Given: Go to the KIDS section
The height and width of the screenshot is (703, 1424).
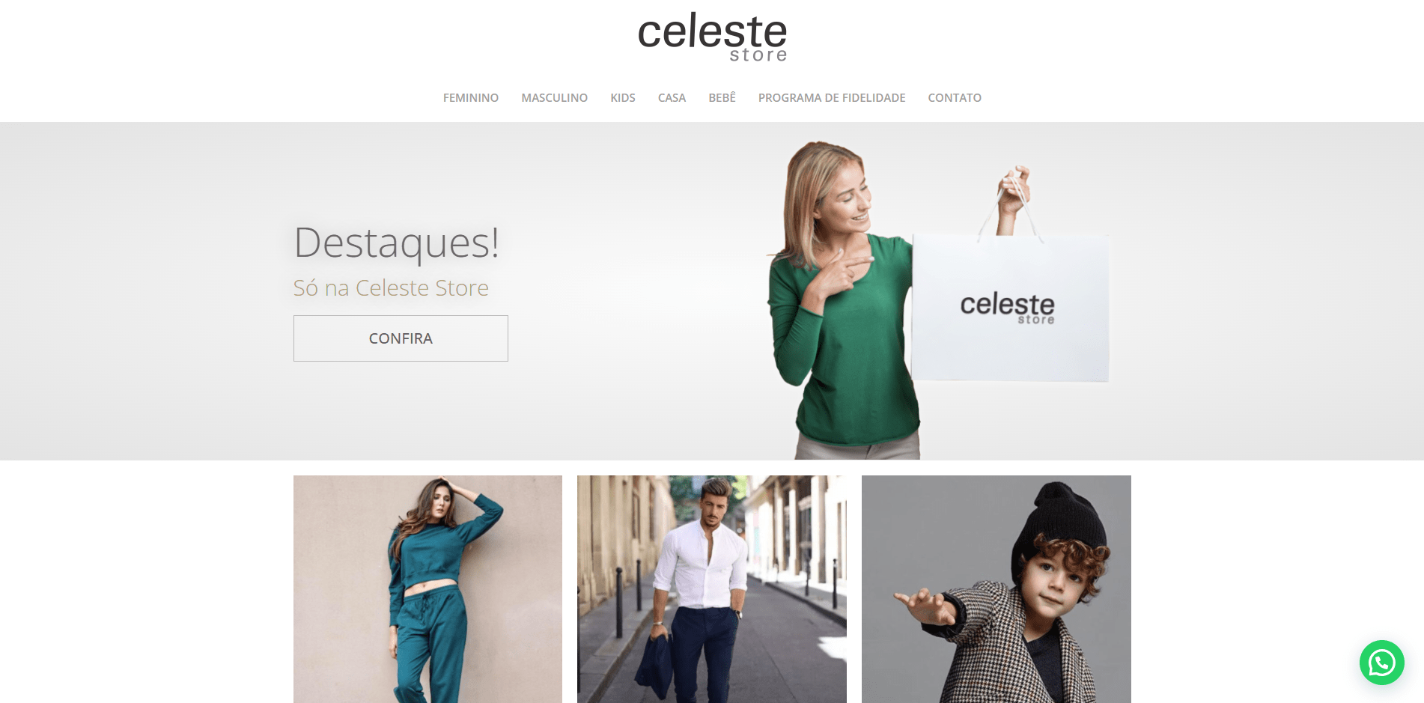Looking at the screenshot, I should (623, 98).
